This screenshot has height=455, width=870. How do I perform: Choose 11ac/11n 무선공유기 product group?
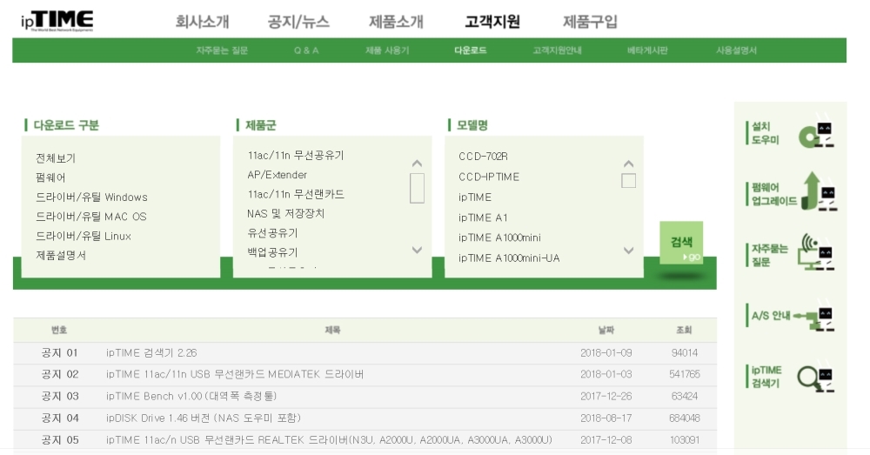296,156
